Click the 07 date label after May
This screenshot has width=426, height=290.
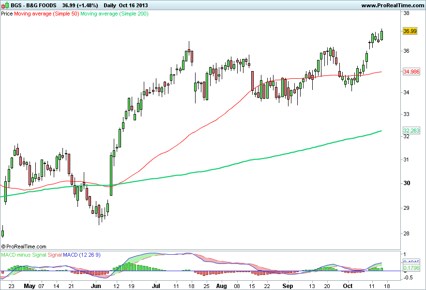[41, 286]
